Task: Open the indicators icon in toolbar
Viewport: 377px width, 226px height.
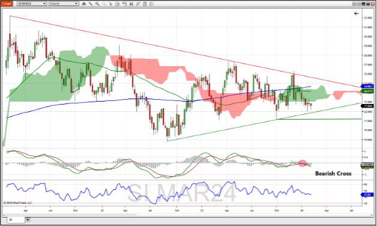Action: click(x=131, y=4)
